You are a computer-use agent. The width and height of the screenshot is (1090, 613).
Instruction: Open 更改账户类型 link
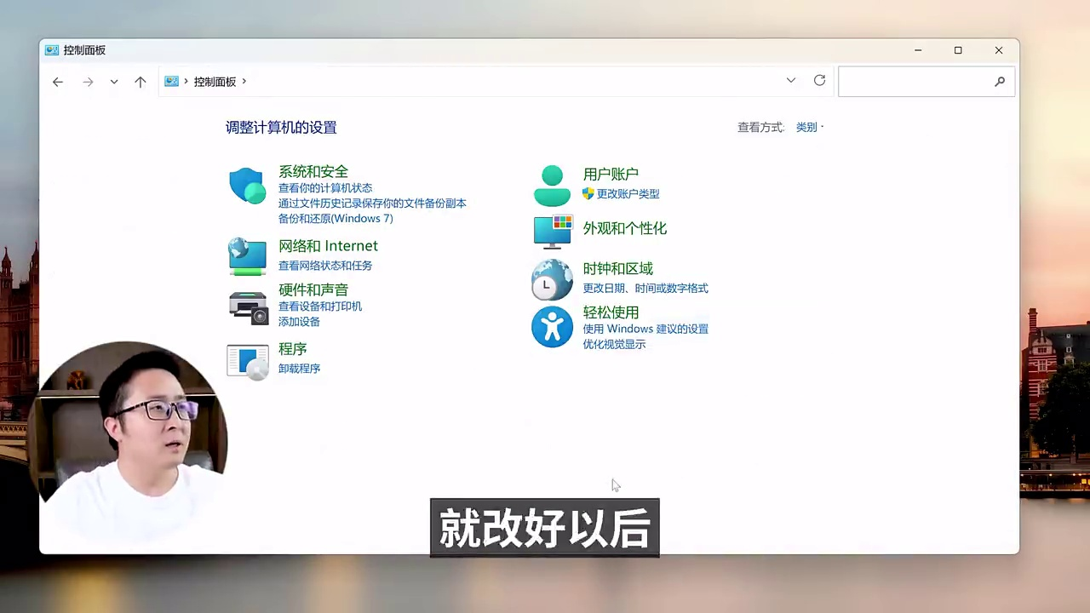tap(628, 194)
